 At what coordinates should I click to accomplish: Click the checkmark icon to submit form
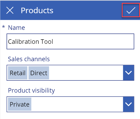[x=131, y=10]
